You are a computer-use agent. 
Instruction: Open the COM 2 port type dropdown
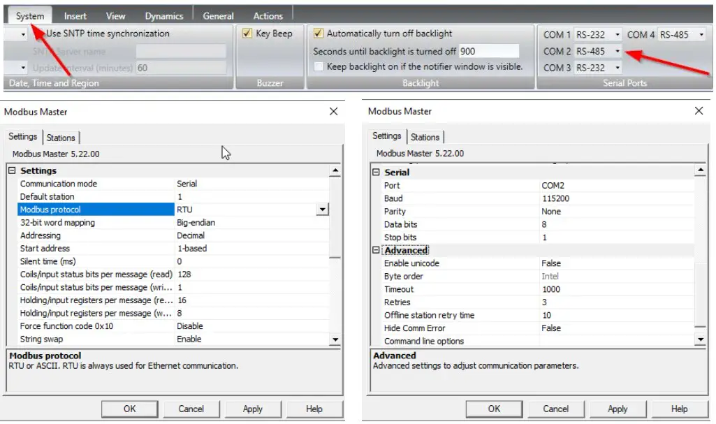[616, 51]
